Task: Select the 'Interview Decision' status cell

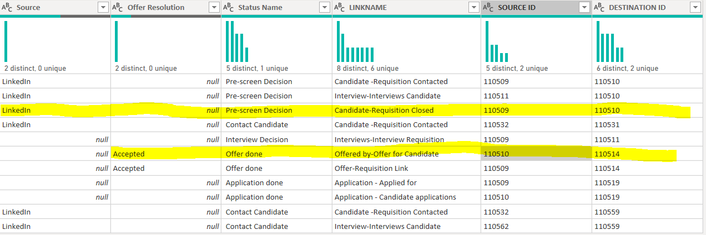Action: 276,139
